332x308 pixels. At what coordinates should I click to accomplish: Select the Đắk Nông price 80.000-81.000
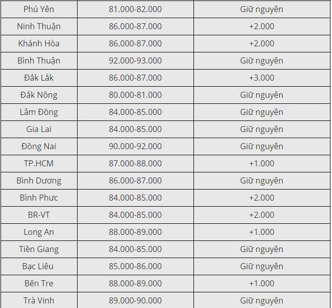136,95
